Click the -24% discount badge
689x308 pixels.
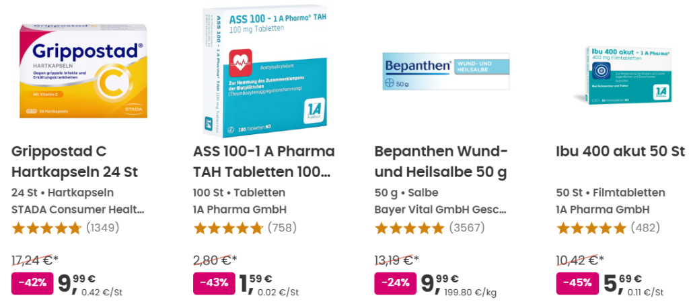[x=396, y=283]
